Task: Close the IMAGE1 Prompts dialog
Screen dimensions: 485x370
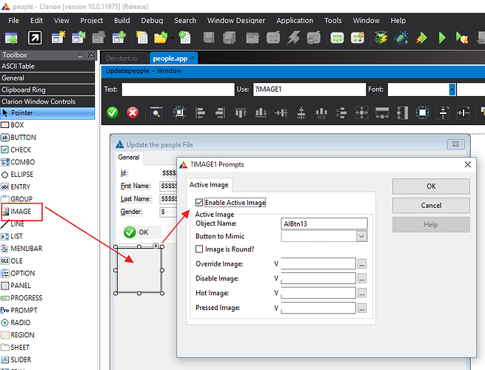Action: pos(467,164)
